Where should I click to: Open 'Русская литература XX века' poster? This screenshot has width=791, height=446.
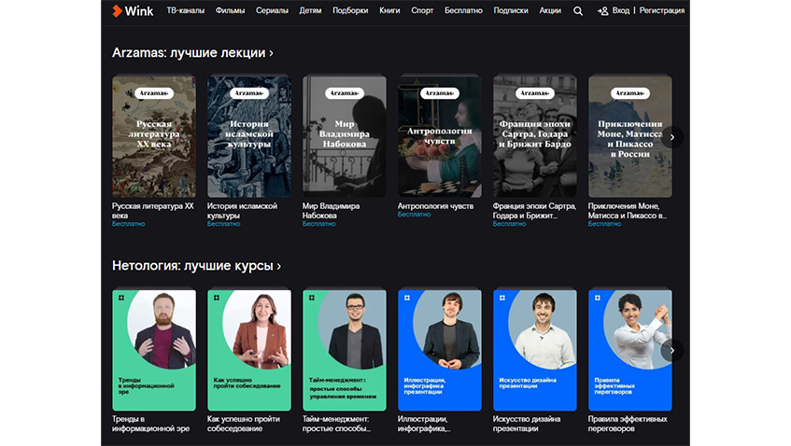click(x=154, y=136)
